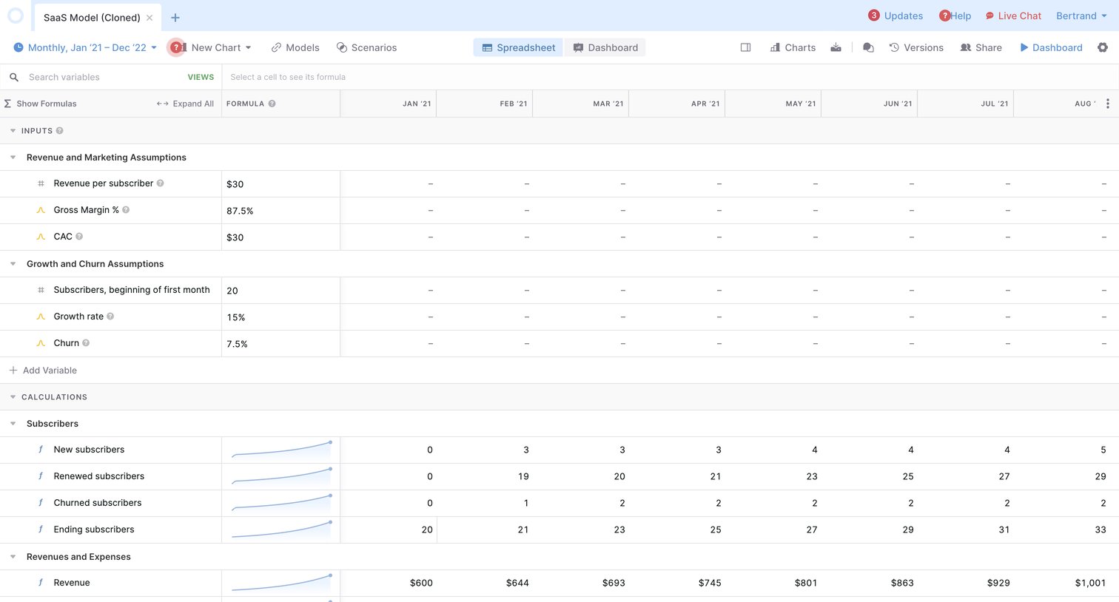Open column options three-dot menu
Viewport: 1119px width, 602px height.
pyautogui.click(x=1107, y=104)
